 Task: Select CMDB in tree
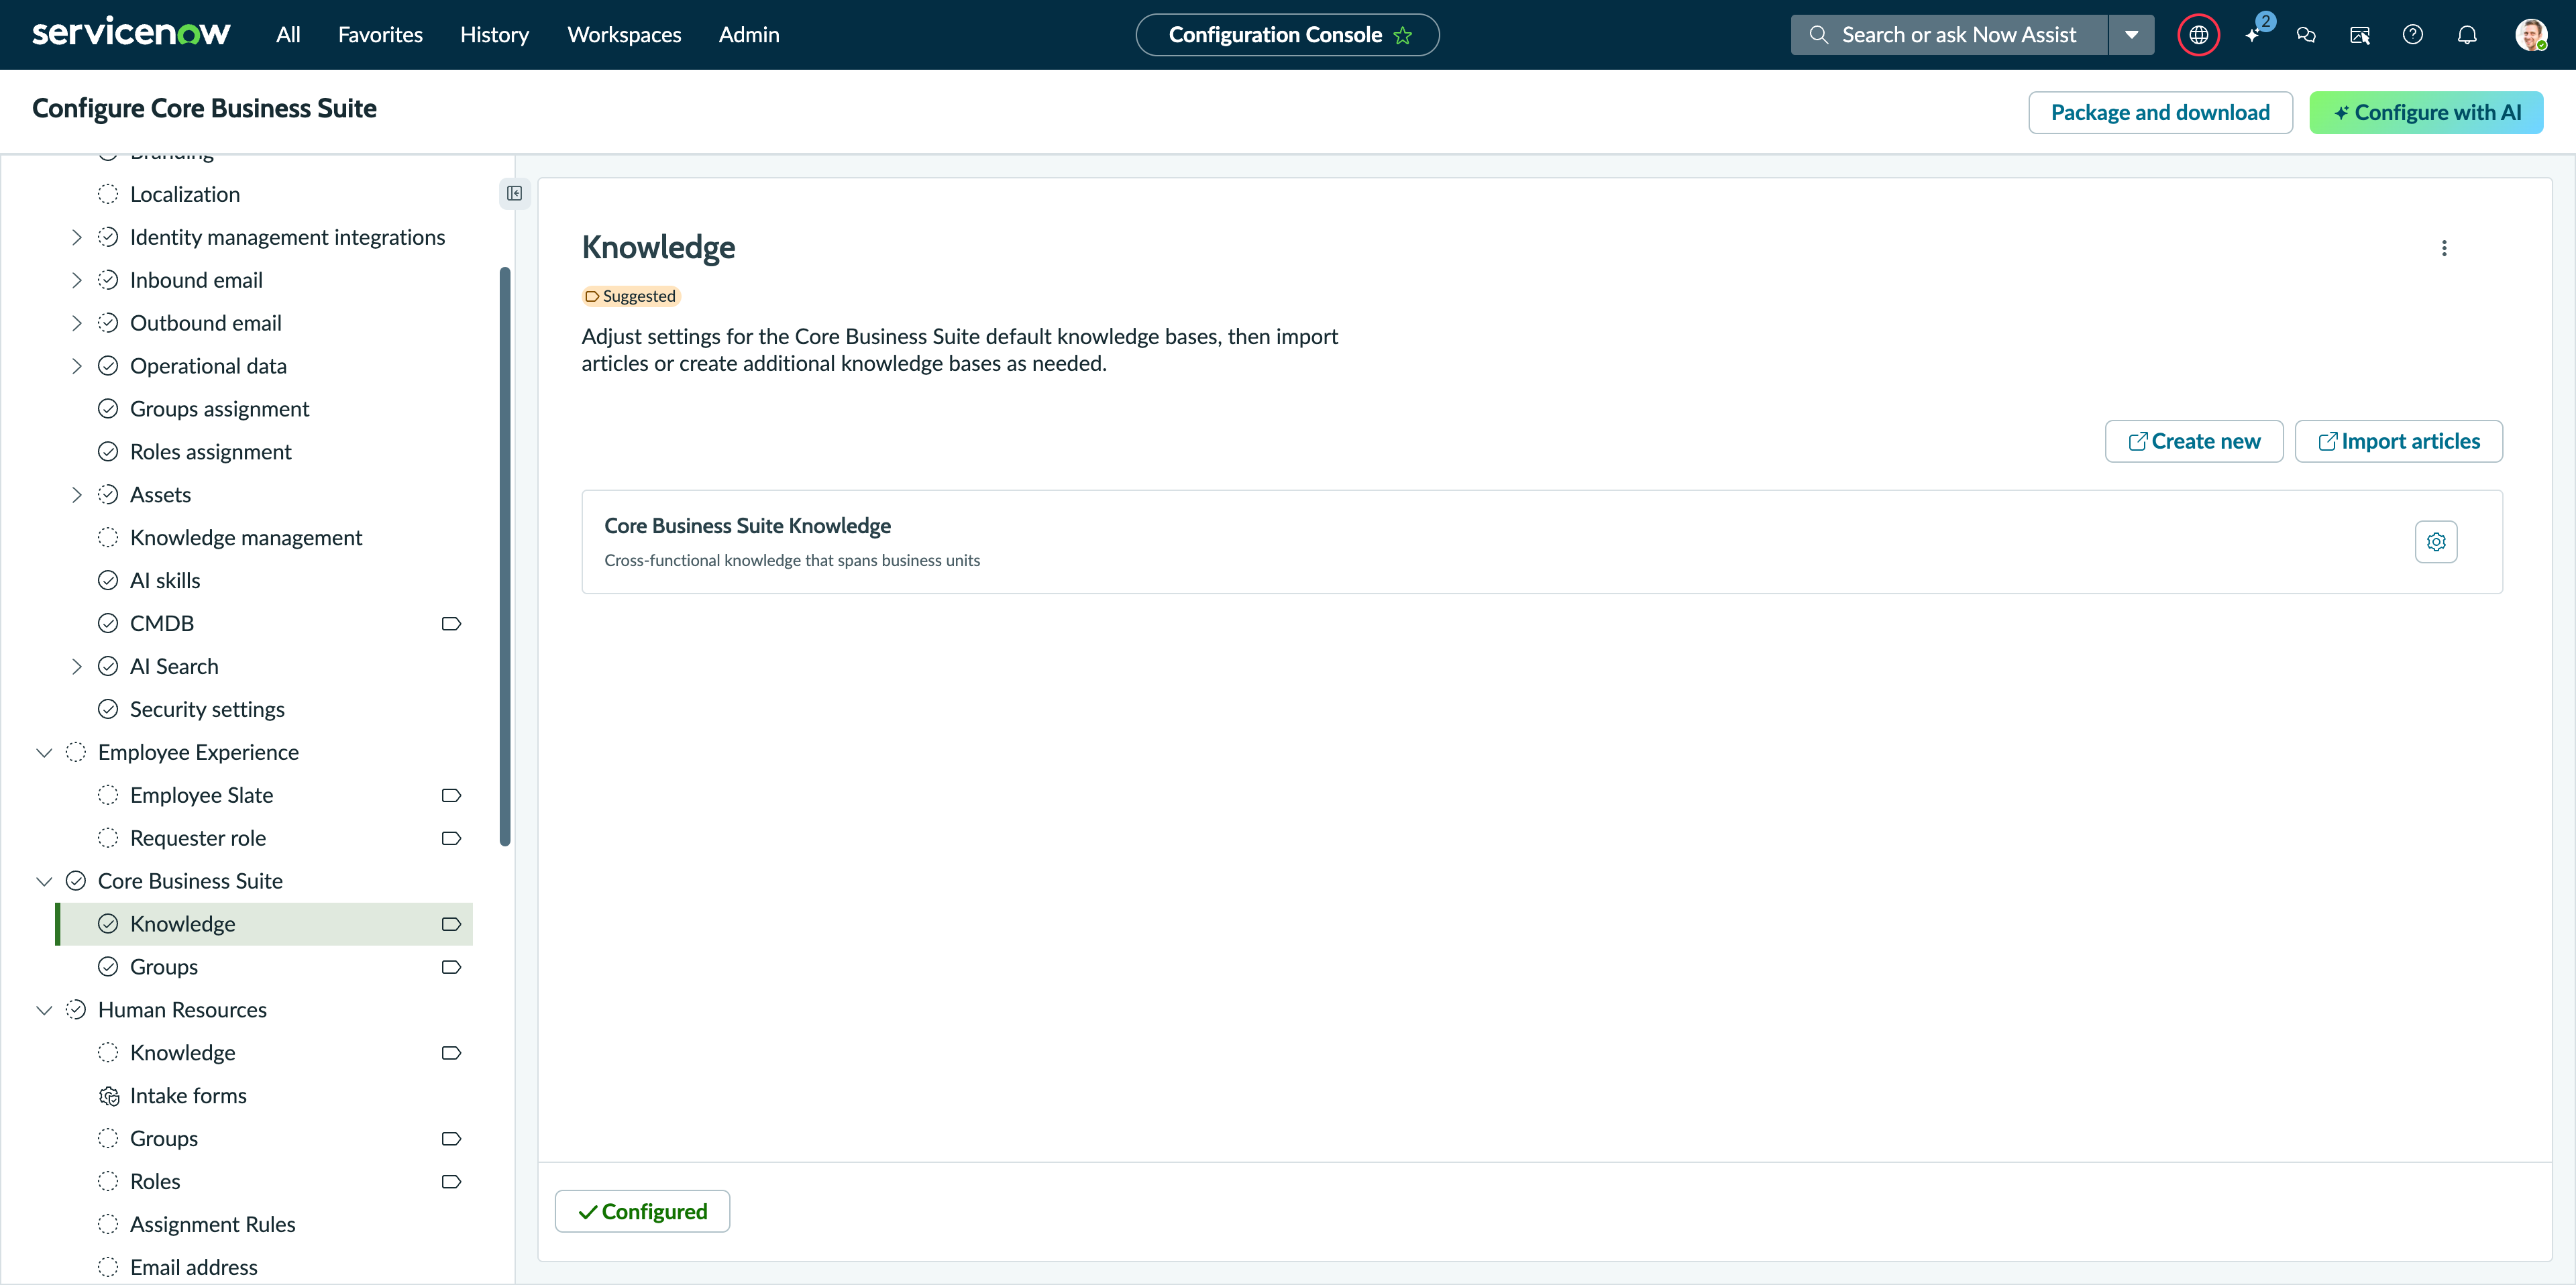162,623
